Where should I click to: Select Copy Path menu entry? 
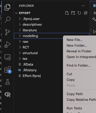point(75,94)
